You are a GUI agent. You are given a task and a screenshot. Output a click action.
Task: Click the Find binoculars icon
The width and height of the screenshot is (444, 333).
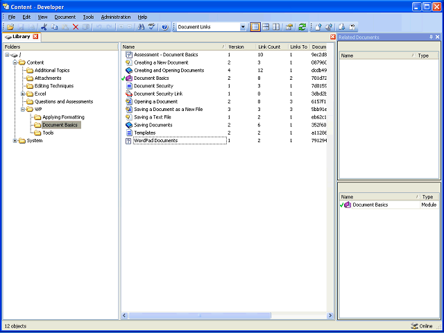[x=141, y=27]
